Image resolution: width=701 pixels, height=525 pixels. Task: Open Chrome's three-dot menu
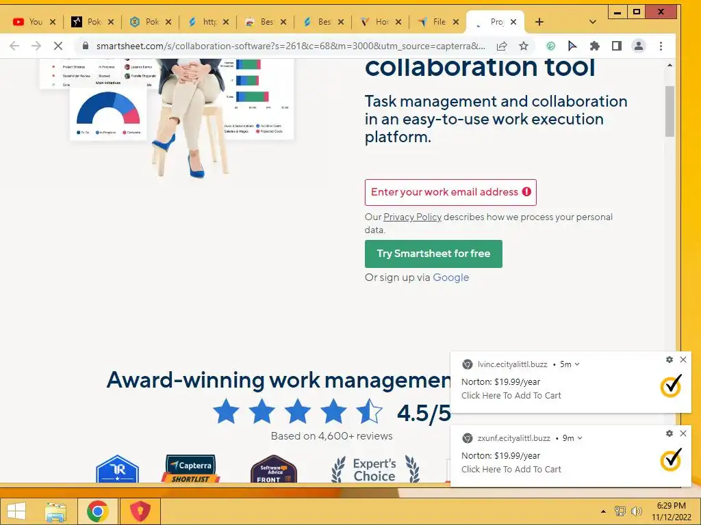coord(661,46)
